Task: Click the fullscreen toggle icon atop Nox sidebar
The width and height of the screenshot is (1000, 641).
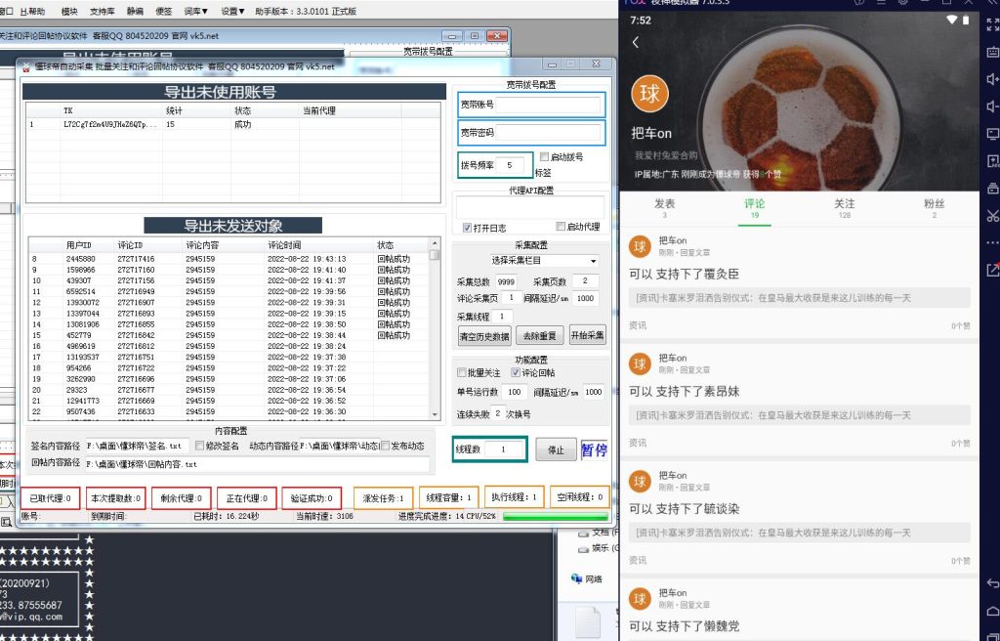Action: (992, 27)
